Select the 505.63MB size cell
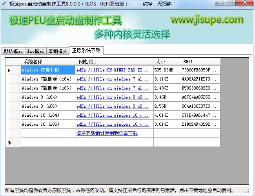 [167, 70]
